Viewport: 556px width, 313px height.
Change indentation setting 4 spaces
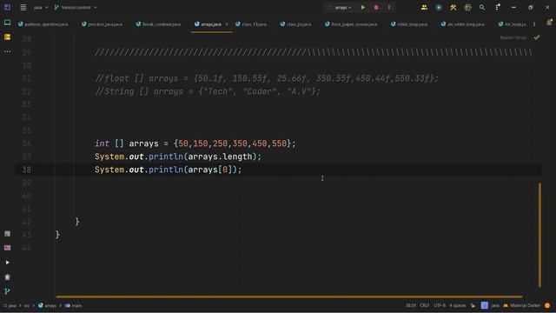pyautogui.click(x=458, y=305)
